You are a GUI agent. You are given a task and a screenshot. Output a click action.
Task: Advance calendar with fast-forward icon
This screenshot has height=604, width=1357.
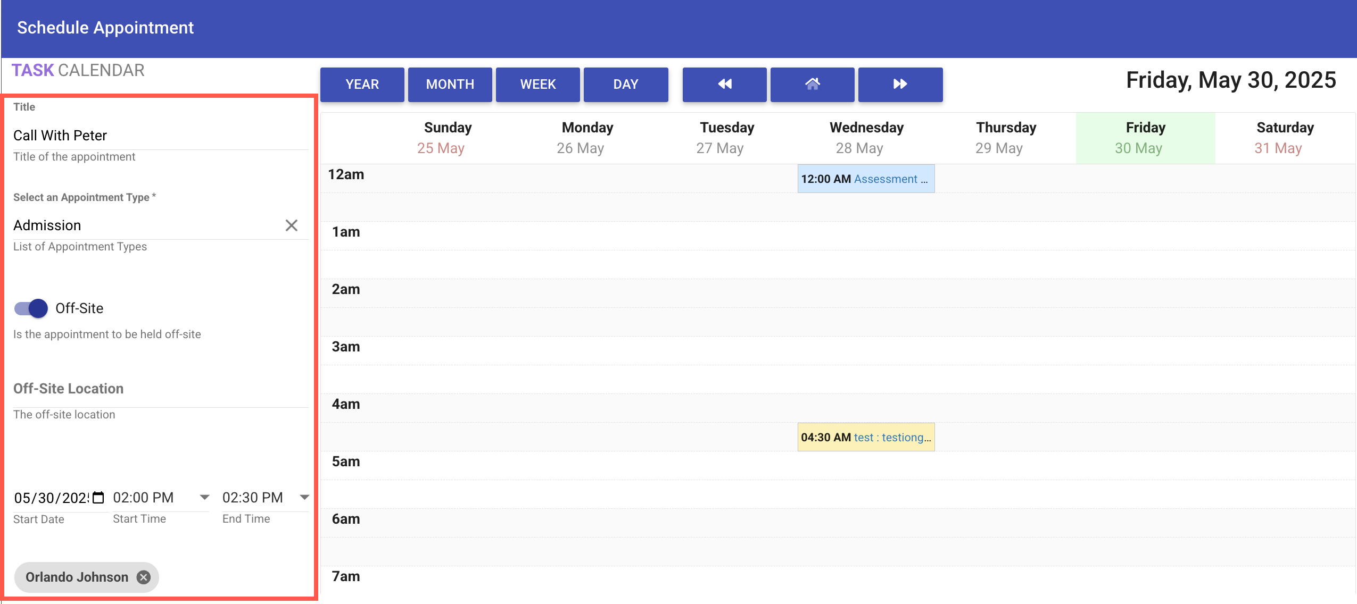[900, 84]
